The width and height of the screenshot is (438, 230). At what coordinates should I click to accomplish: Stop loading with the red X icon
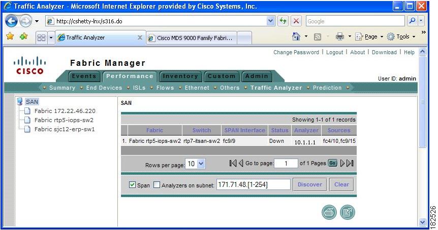(296, 21)
